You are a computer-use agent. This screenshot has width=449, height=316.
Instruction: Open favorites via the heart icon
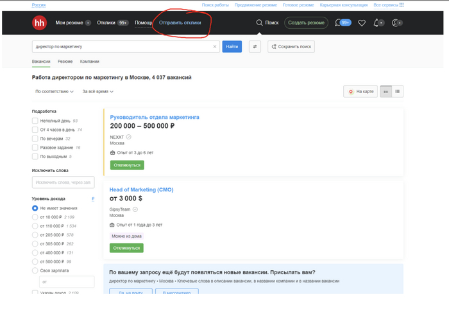pos(362,22)
